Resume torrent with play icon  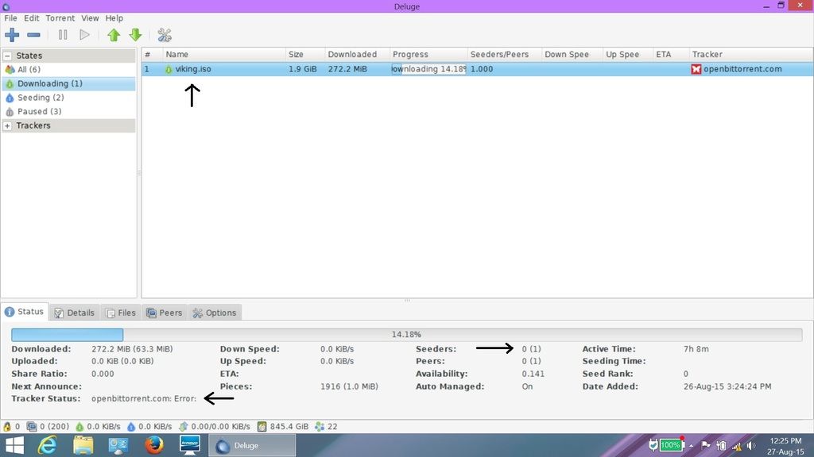84,35
